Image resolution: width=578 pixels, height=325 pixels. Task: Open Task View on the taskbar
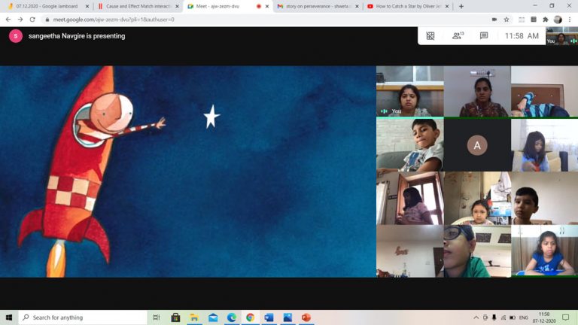157,317
